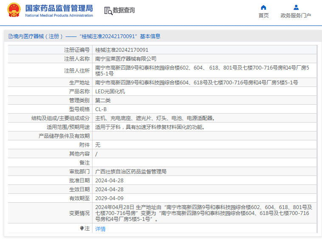Click the 备注 label
322x240 pixels.
tap(84, 163)
